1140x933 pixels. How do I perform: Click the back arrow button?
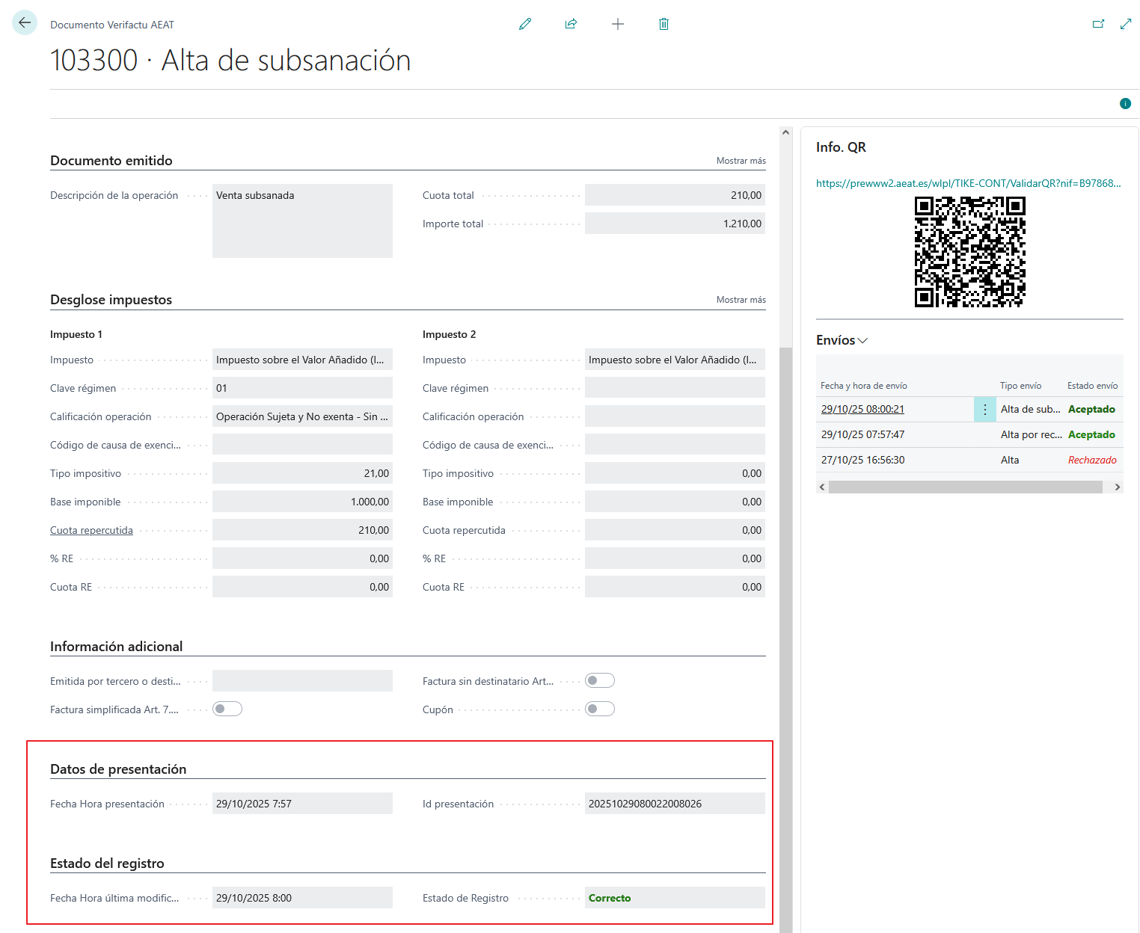click(x=25, y=23)
